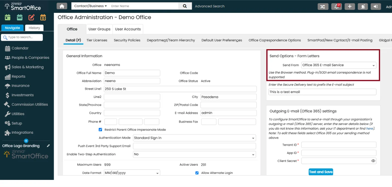
Task: Click the ZIP/Postal Code field
Action: 228,105
